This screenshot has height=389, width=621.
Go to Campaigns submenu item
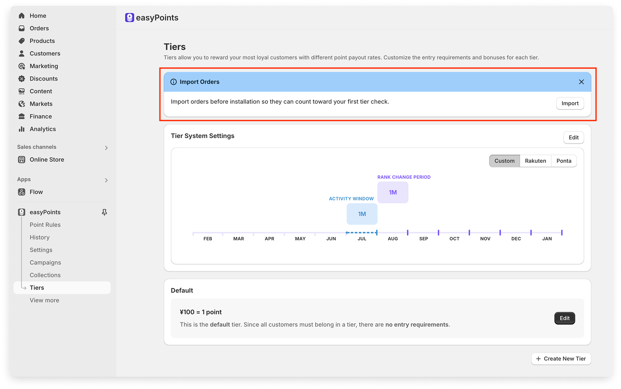click(45, 262)
